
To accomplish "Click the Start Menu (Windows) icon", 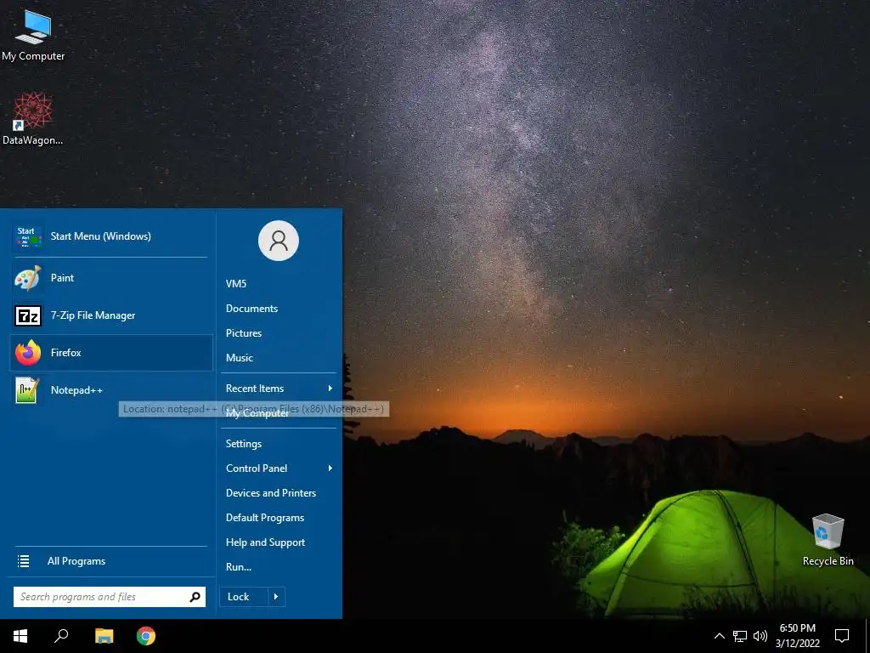I will tap(28, 236).
